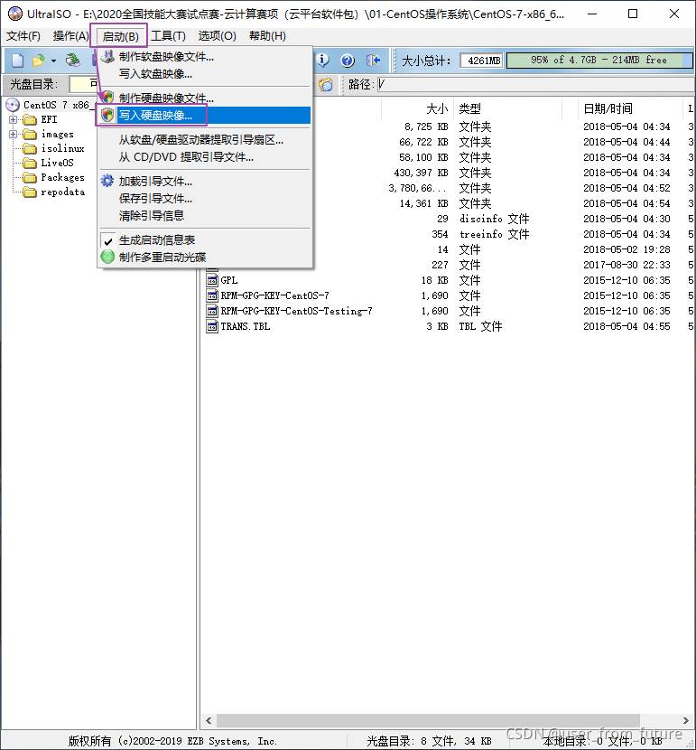
Task: Click the blue info icon in toolbar
Action: [322, 61]
